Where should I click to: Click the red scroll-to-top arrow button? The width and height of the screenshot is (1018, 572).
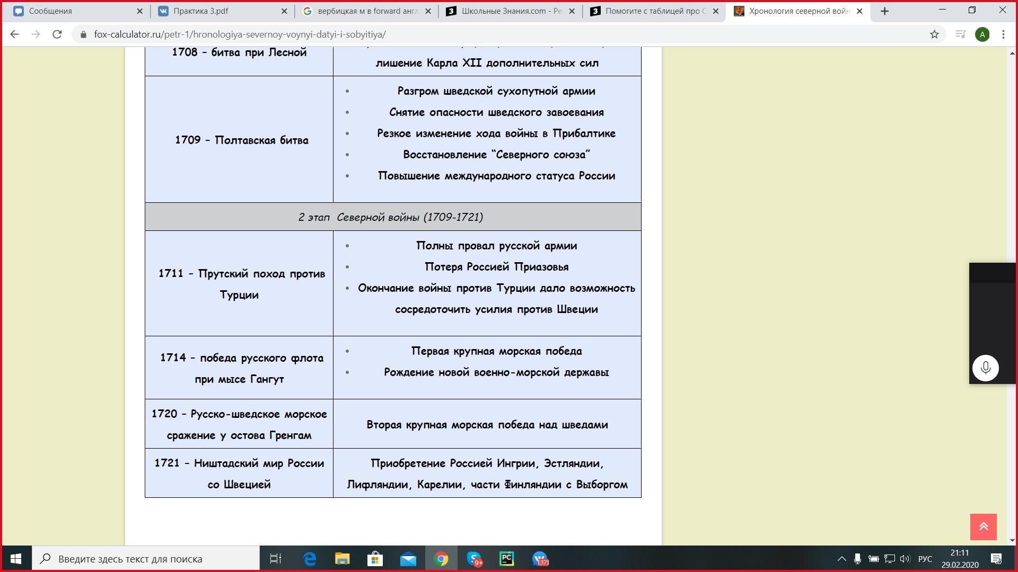[983, 526]
